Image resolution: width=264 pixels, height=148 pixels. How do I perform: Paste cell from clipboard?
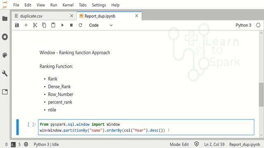[53, 25]
